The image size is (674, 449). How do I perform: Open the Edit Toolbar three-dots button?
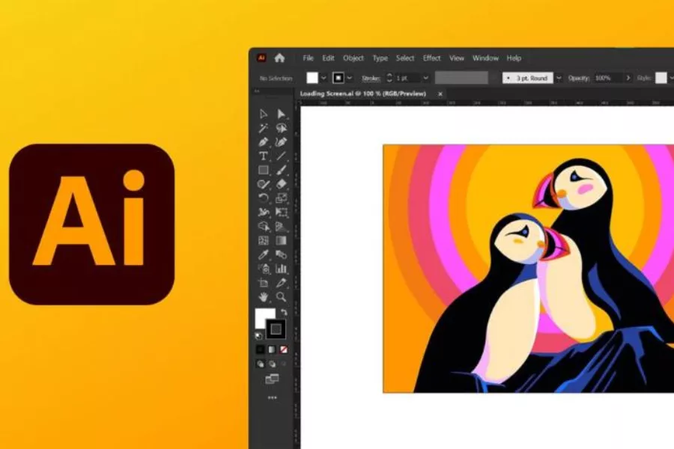272,398
